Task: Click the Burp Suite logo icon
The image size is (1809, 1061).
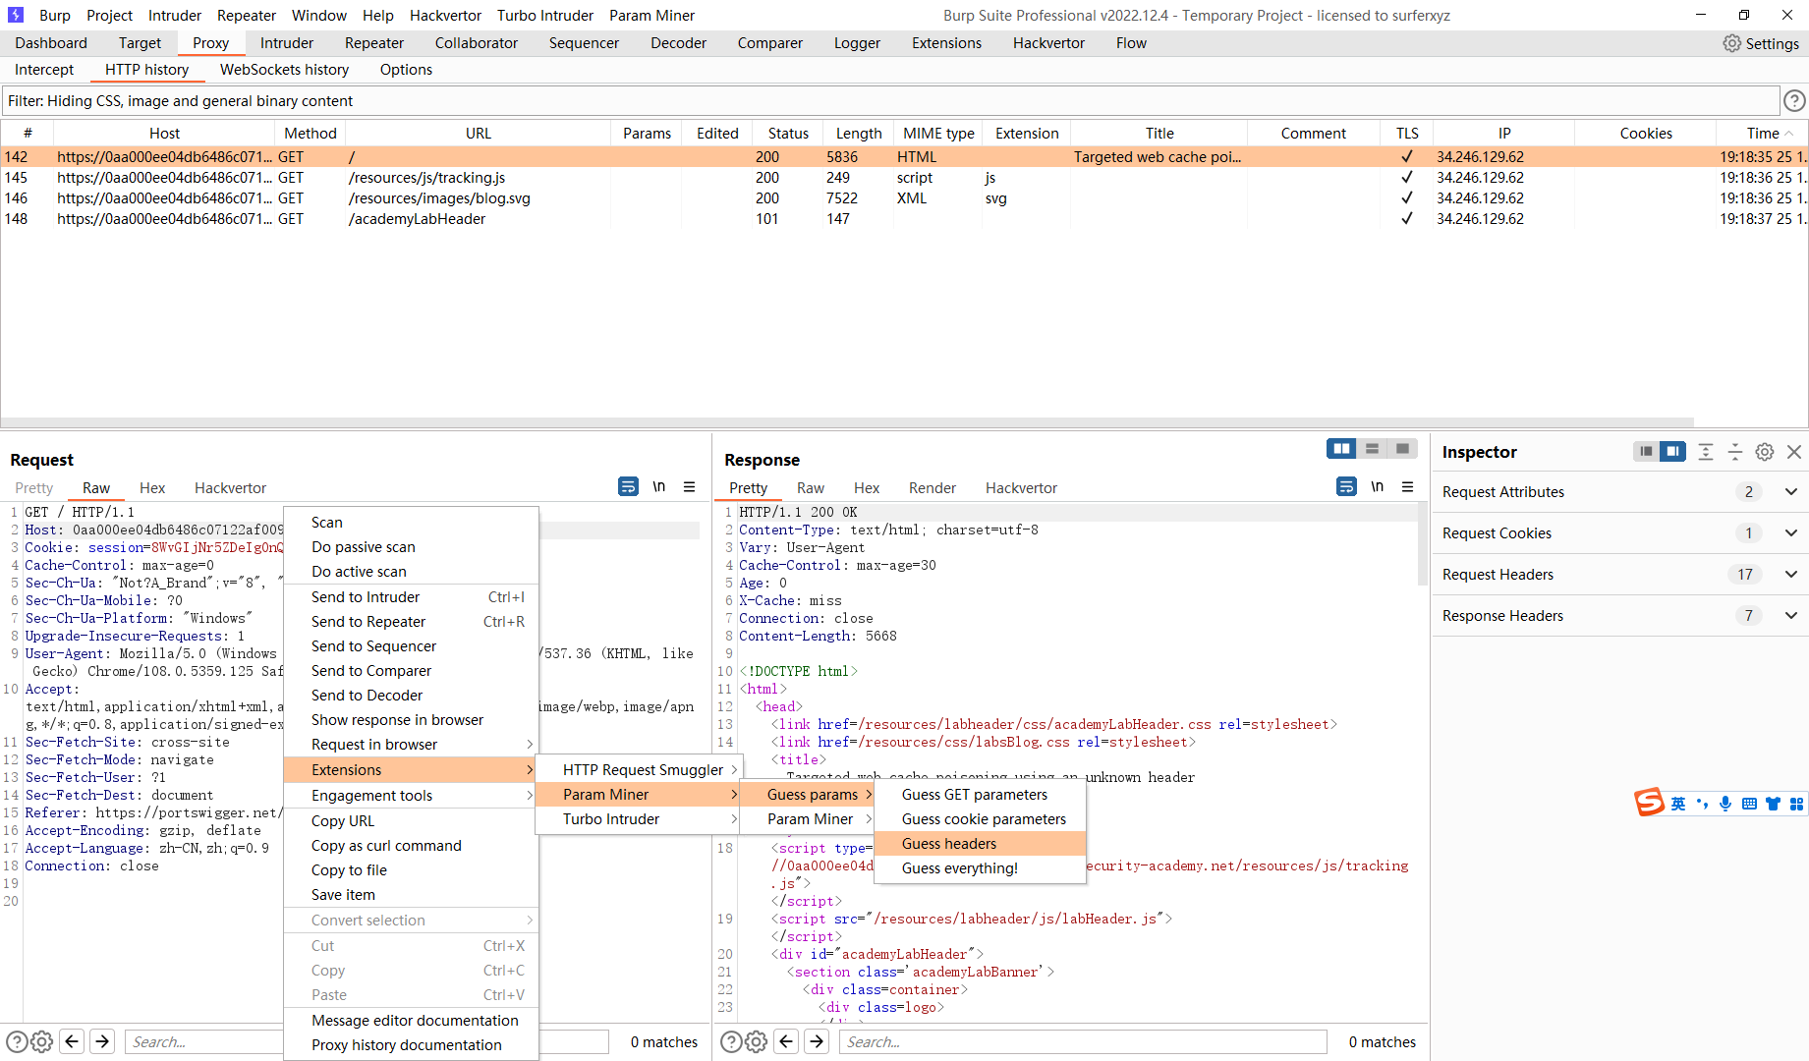Action: 16,15
